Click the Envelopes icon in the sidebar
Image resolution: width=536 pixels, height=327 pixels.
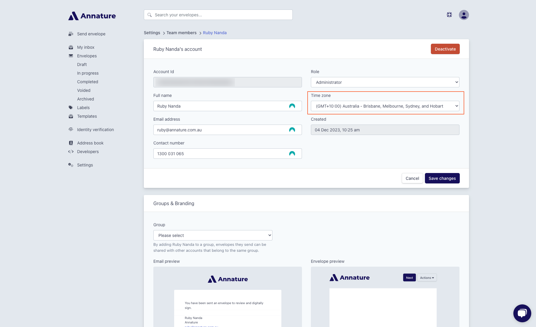(71, 56)
